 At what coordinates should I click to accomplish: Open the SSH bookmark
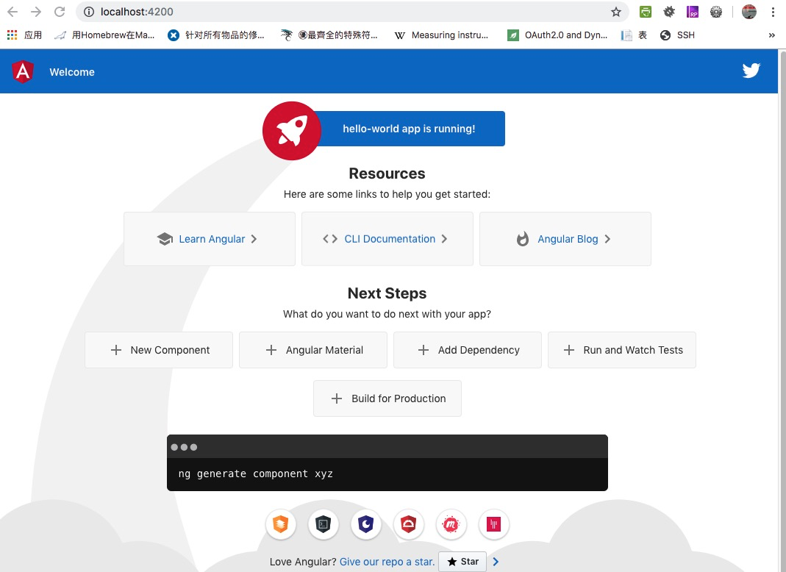pyautogui.click(x=677, y=35)
